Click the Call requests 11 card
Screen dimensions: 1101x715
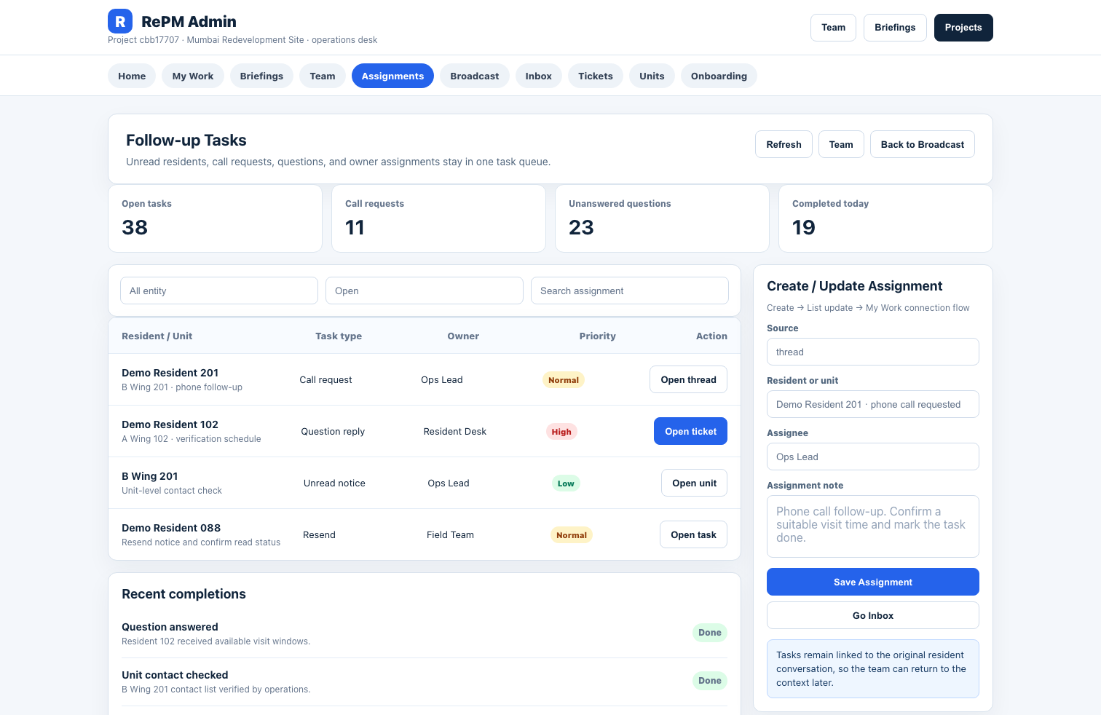(438, 218)
